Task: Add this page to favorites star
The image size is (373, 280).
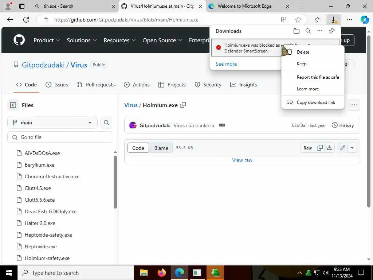Action: pos(298,20)
